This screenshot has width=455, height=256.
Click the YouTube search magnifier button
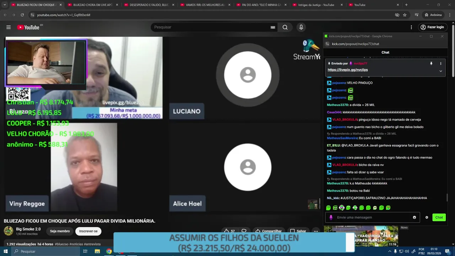pyautogui.click(x=285, y=27)
